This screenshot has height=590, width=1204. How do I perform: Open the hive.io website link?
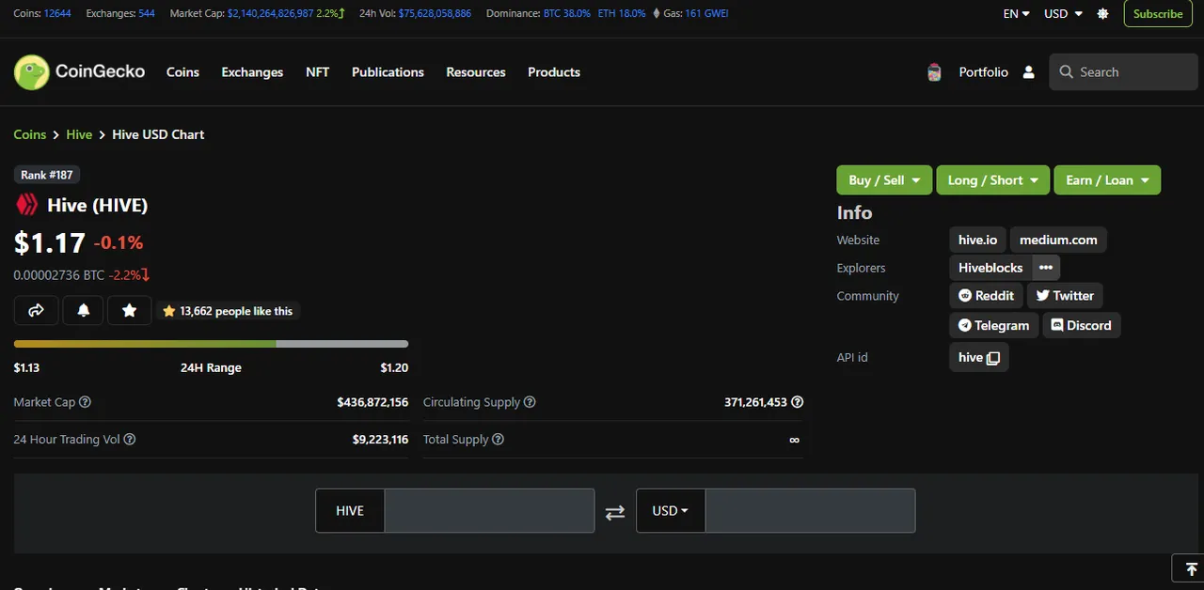(977, 241)
